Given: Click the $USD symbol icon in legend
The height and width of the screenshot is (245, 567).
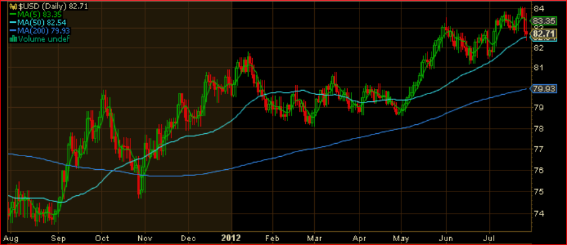Looking at the screenshot, I should point(12,7).
